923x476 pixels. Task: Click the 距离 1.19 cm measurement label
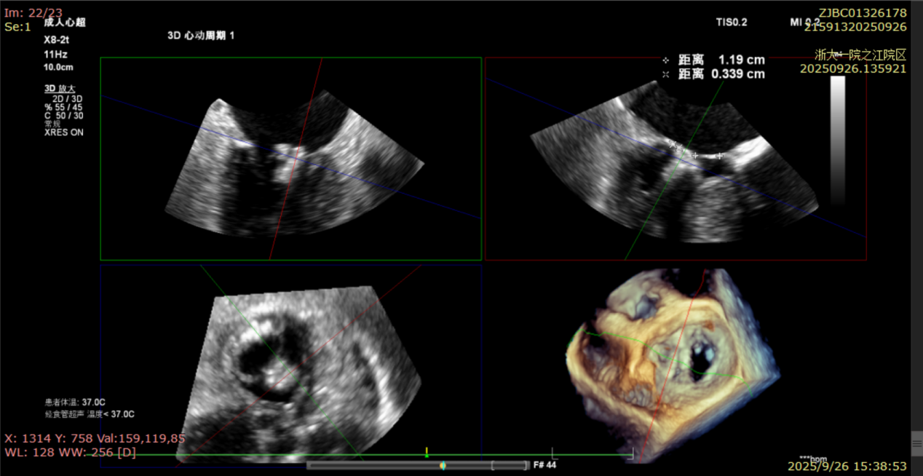pos(721,60)
